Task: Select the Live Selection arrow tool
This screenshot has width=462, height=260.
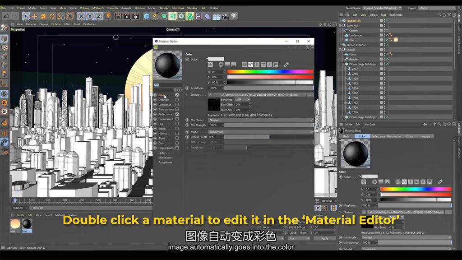Action: pyautogui.click(x=26, y=17)
